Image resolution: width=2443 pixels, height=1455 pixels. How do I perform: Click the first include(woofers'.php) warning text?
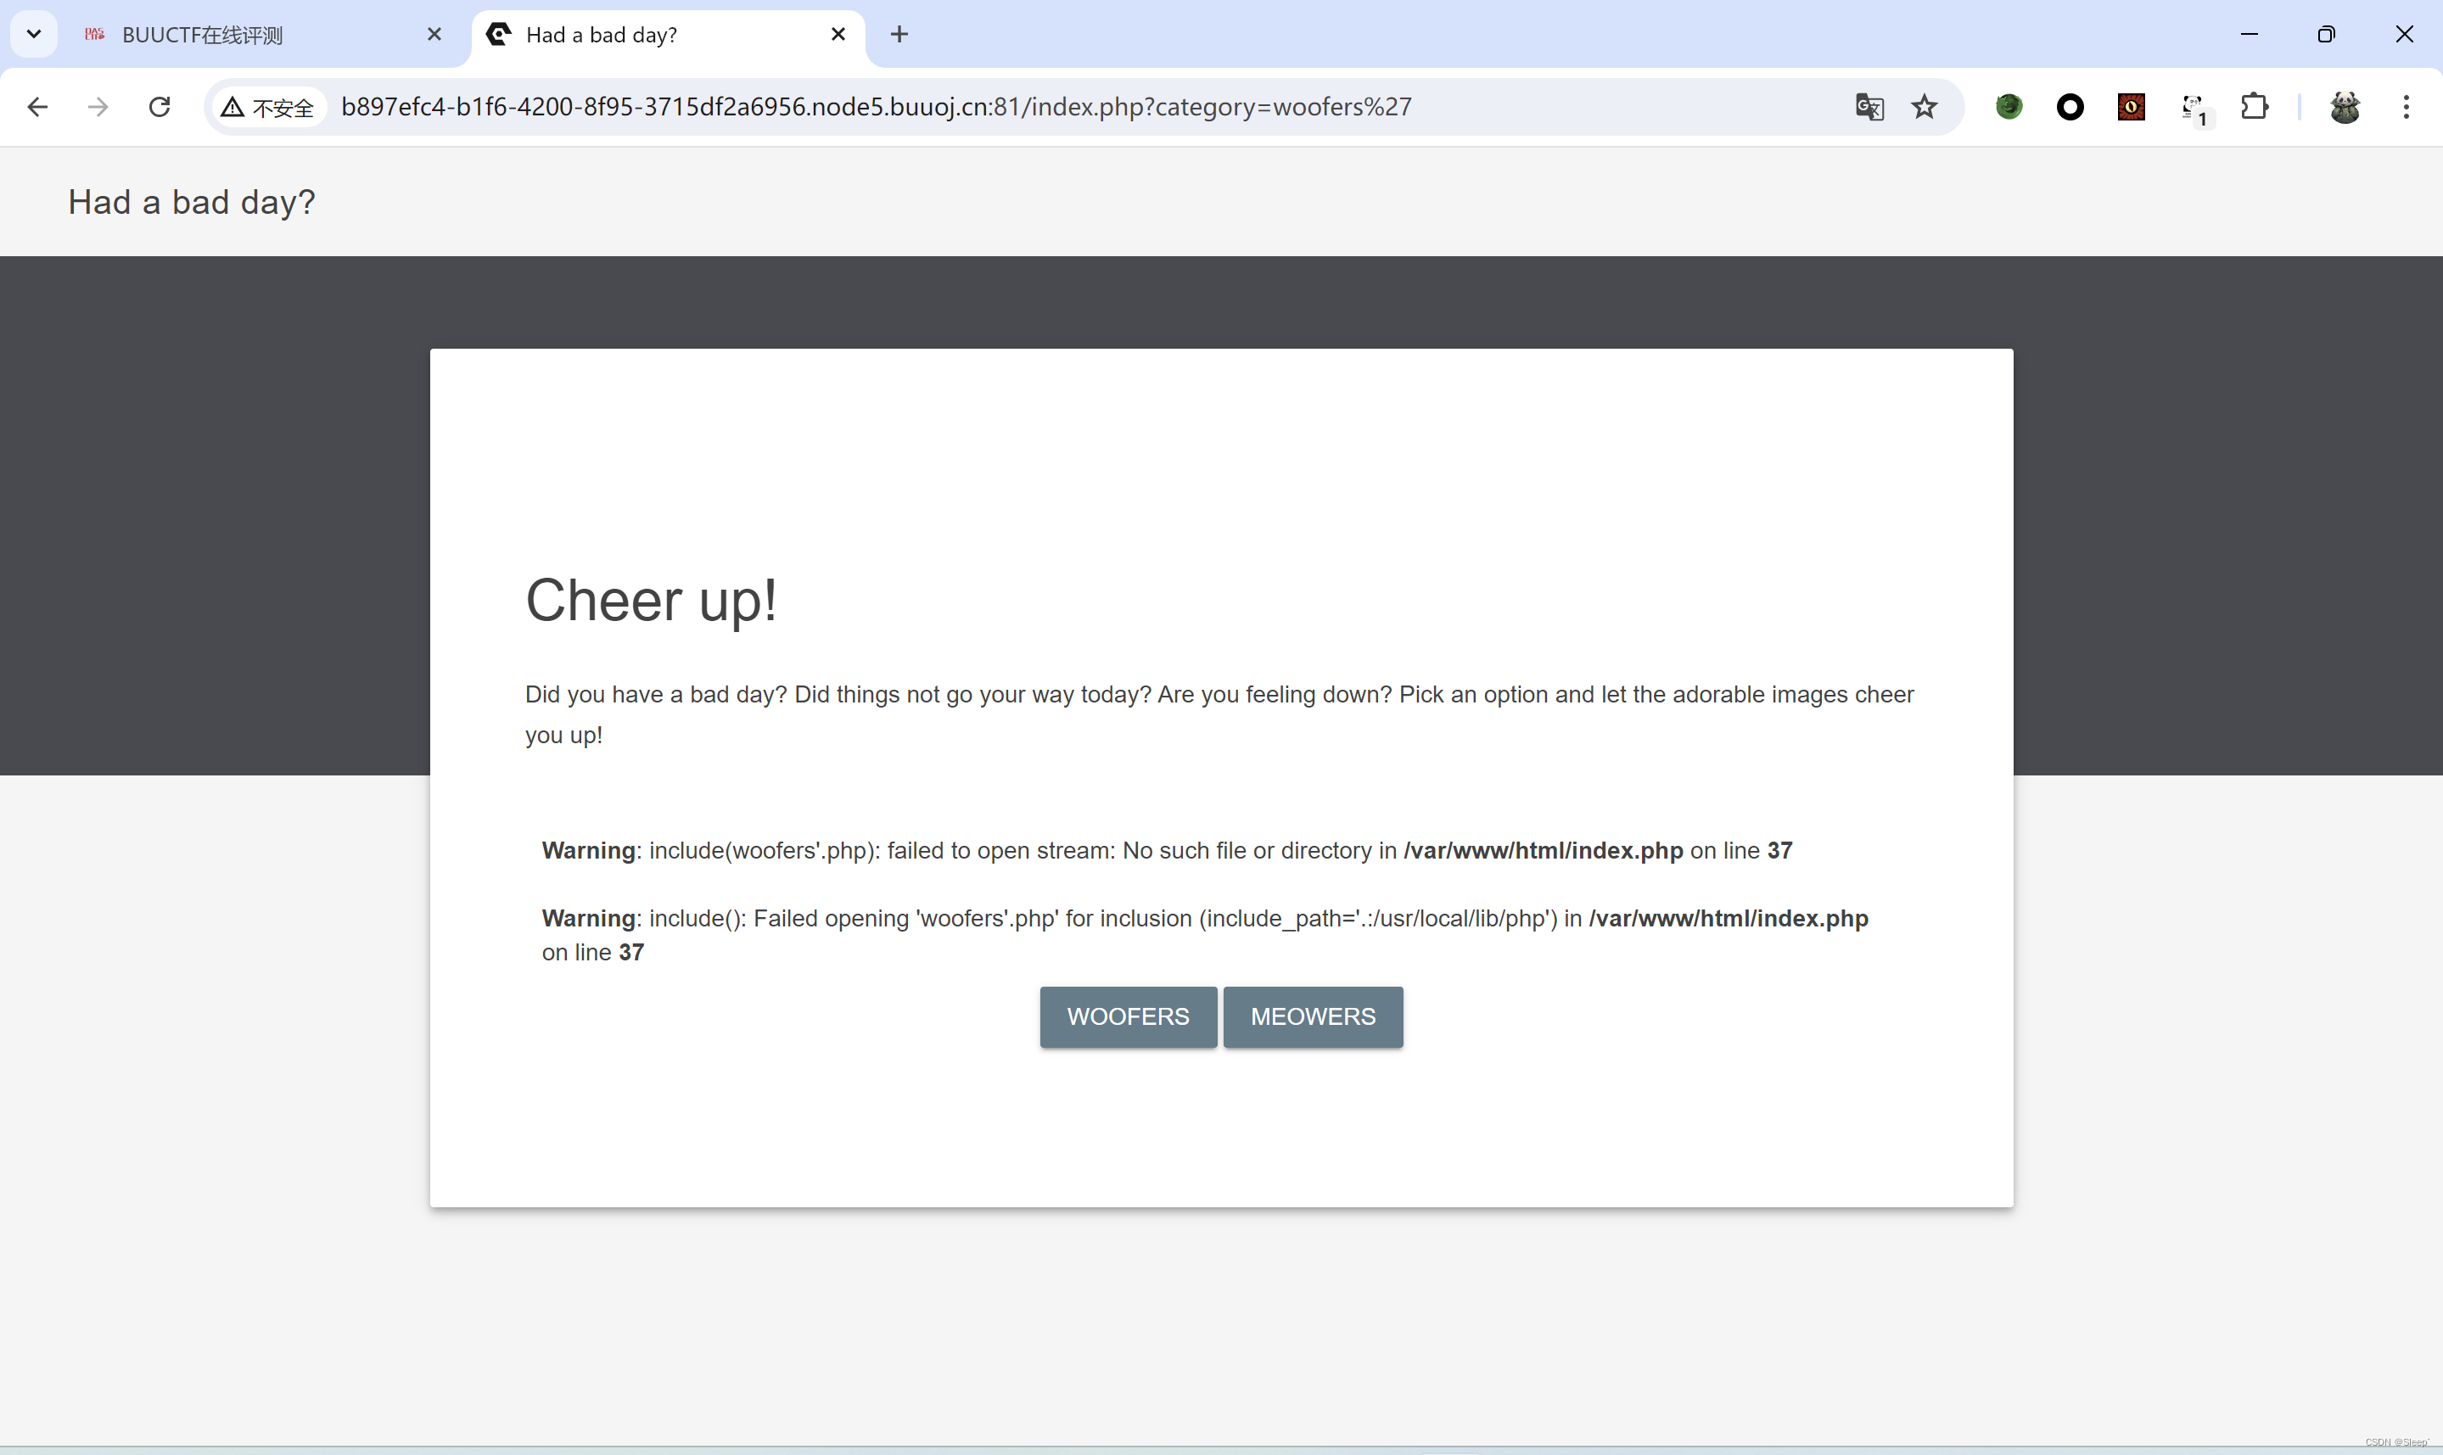point(1167,850)
